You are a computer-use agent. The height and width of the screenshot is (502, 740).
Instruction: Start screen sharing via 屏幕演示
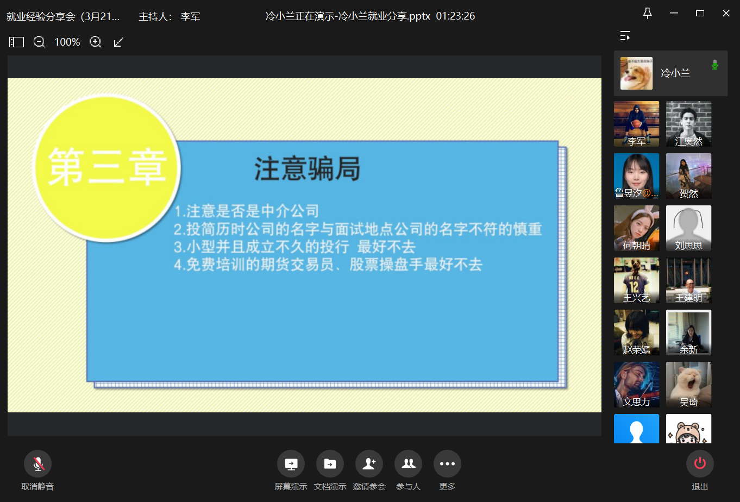click(x=291, y=464)
